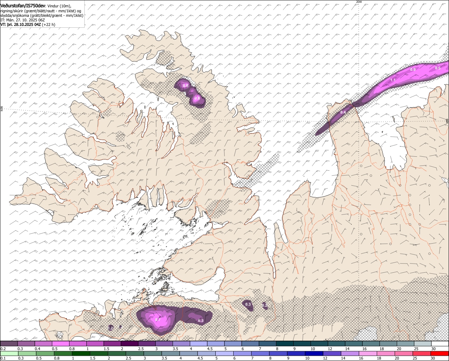Select the VT: þri. 28.10.2025 04Z valid-time line
449x361 pixels.
[28, 25]
